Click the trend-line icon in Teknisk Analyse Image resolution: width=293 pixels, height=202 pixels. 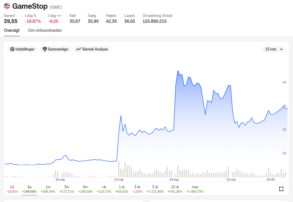[78, 49]
